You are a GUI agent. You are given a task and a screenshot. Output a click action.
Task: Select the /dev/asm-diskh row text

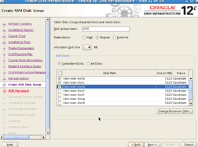(x=74, y=103)
